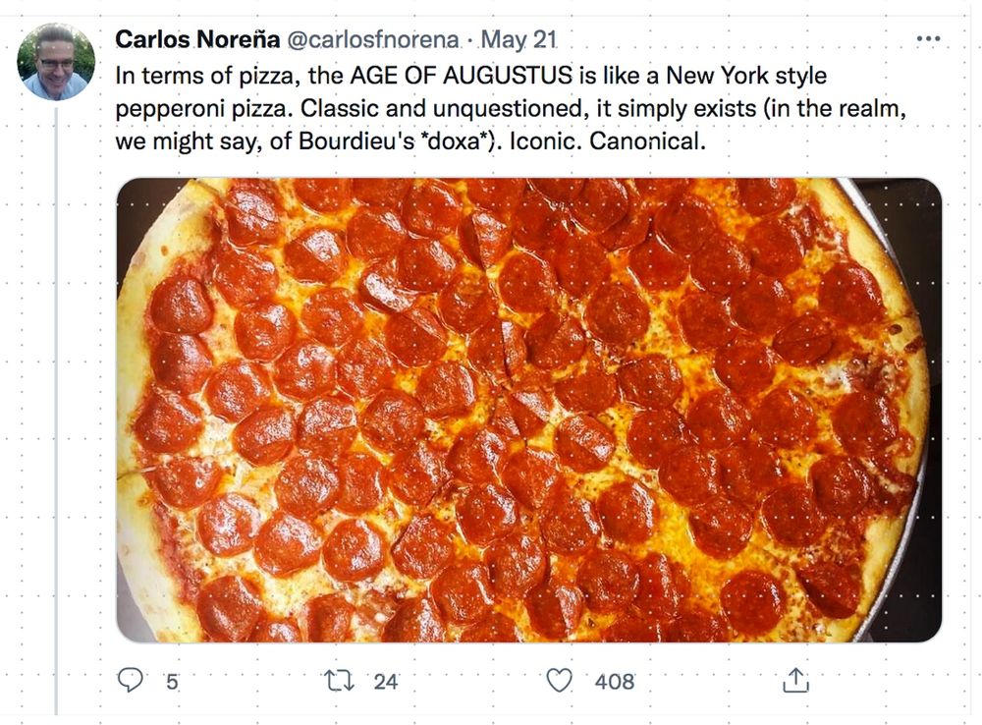Open Carlos Noreña's profile avatar
This screenshot has width=982, height=725.
[56, 62]
